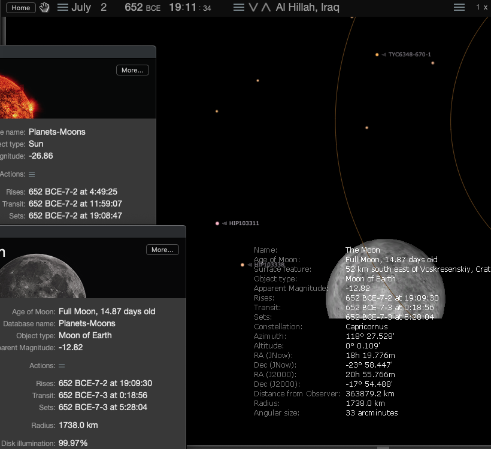Click the Al Hillah, Iraq location label

coord(308,7)
